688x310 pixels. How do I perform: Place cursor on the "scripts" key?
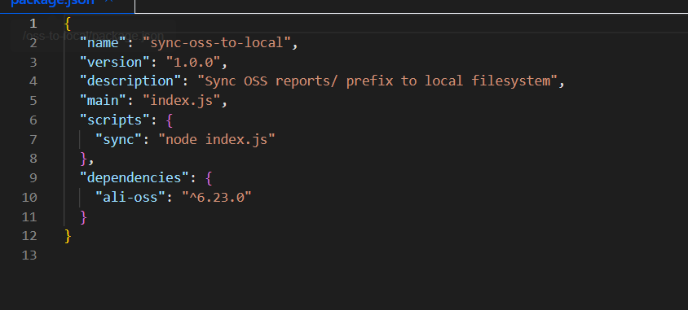[115, 120]
